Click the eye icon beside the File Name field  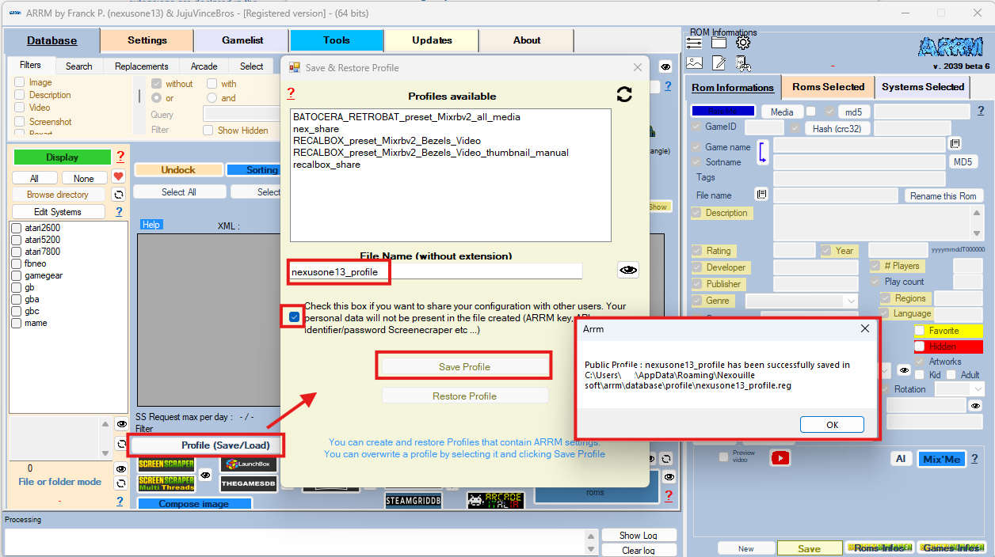point(628,271)
